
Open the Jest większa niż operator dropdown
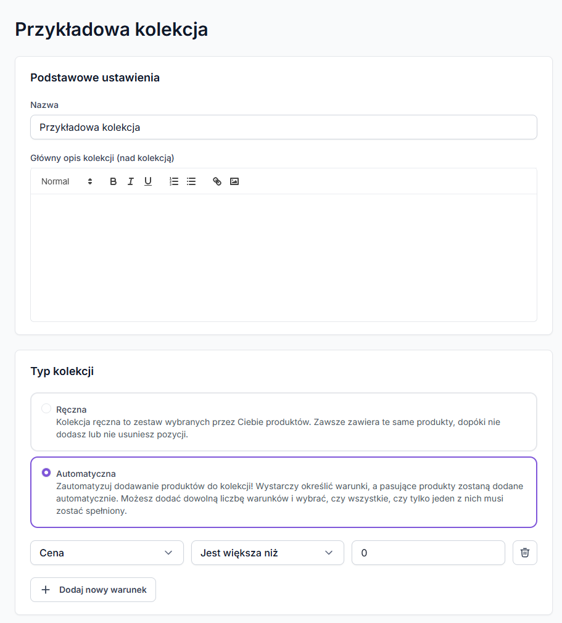click(267, 553)
